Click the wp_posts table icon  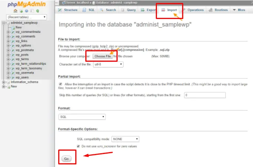point(13,55)
